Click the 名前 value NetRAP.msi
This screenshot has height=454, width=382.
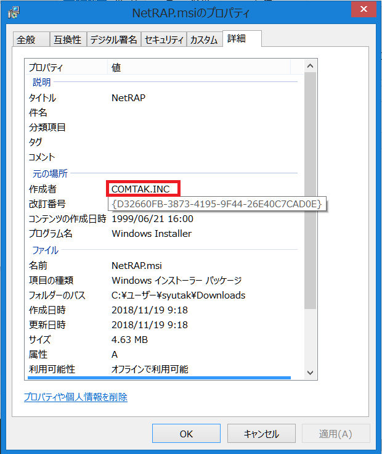[x=137, y=265]
